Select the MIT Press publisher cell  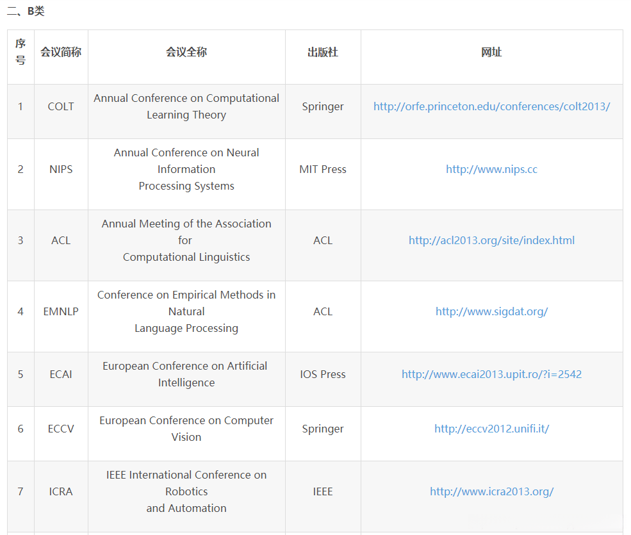click(323, 169)
